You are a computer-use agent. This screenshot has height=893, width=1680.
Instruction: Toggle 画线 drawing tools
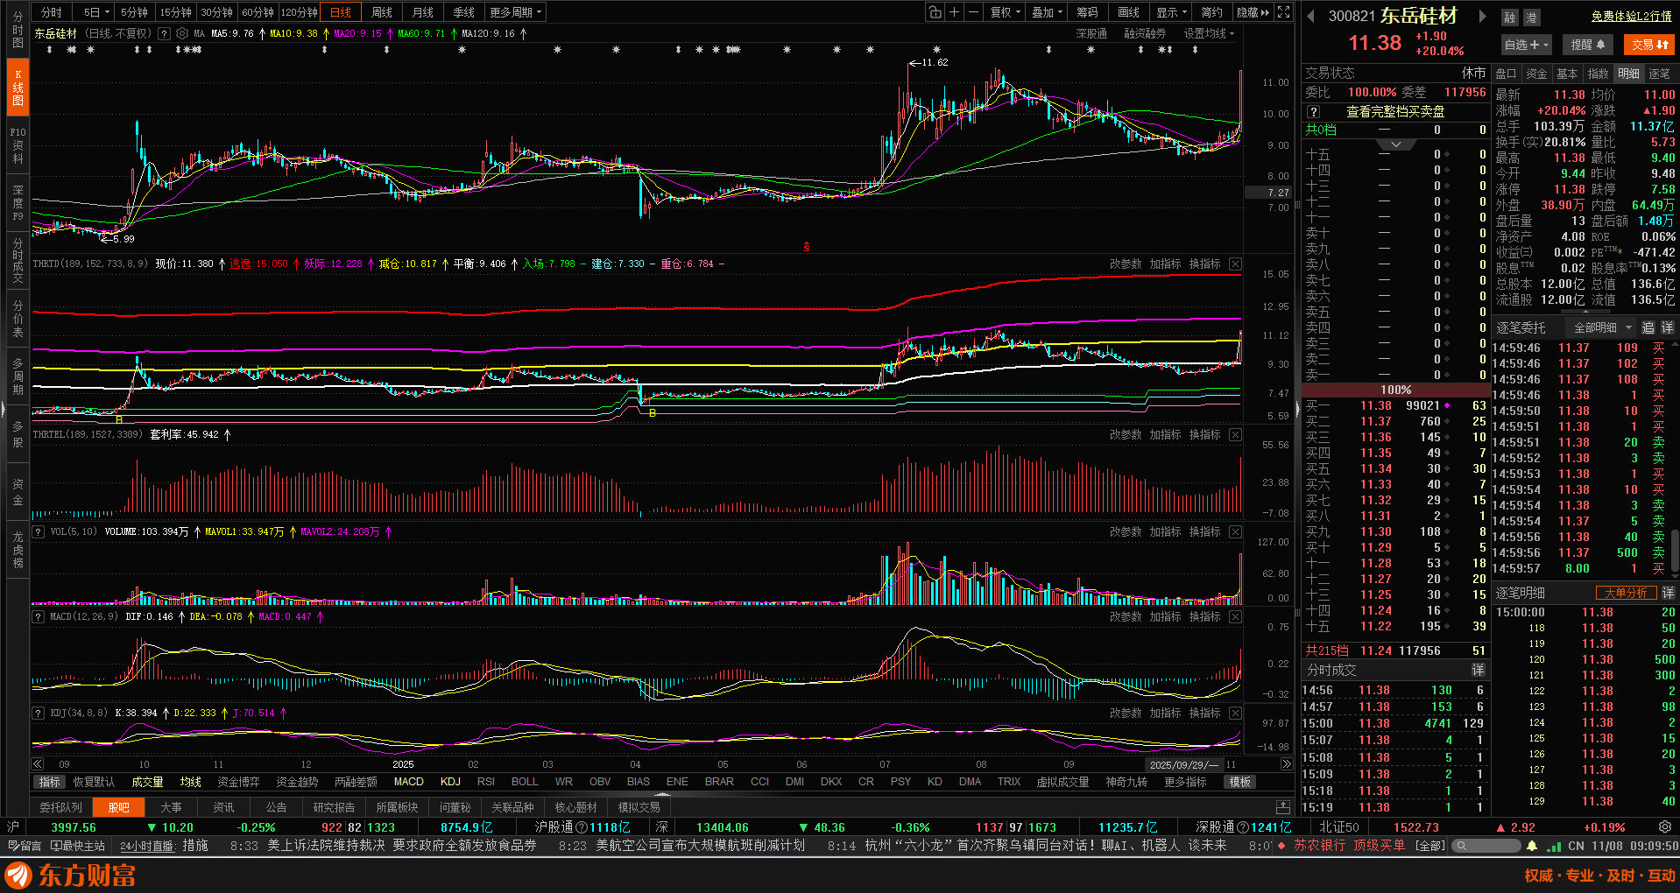1128,12
